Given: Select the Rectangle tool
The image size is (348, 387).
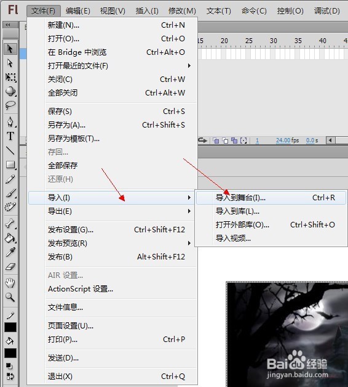Looking at the screenshot, I should [10, 165].
